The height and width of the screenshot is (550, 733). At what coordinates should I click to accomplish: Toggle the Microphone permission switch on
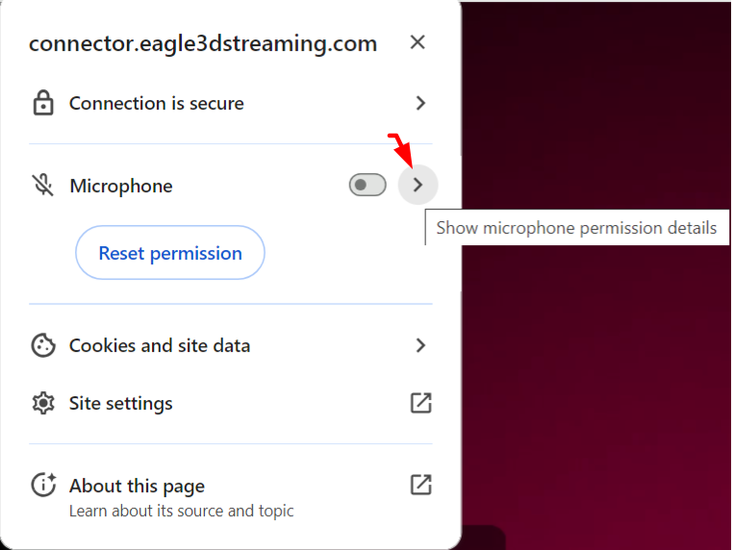click(x=367, y=185)
